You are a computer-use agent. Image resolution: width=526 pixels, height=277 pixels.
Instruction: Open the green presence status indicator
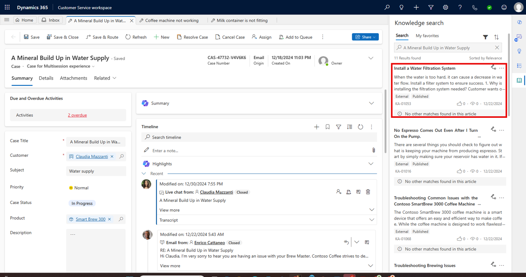click(489, 7)
